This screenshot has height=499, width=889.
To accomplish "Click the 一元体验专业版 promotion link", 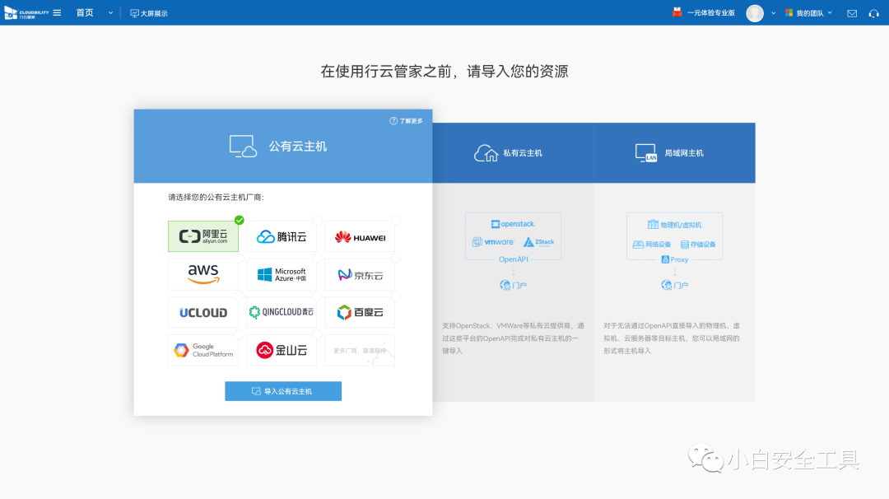I will tap(711, 12).
